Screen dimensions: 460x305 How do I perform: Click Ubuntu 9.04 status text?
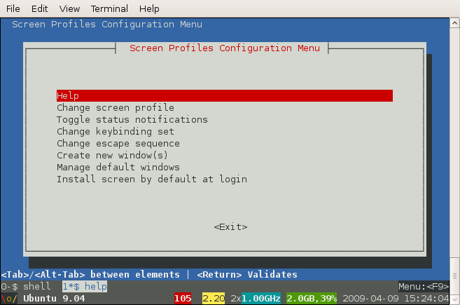pyautogui.click(x=54, y=299)
